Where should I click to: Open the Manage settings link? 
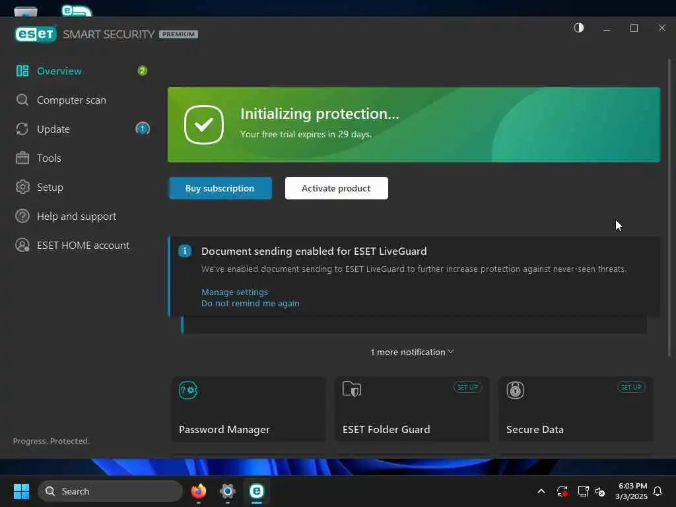(234, 292)
